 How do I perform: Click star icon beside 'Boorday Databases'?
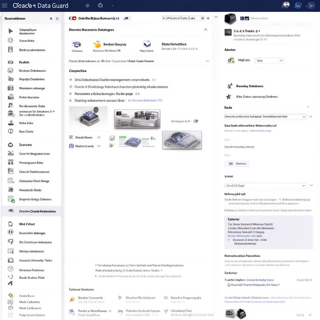pyautogui.click(x=230, y=86)
